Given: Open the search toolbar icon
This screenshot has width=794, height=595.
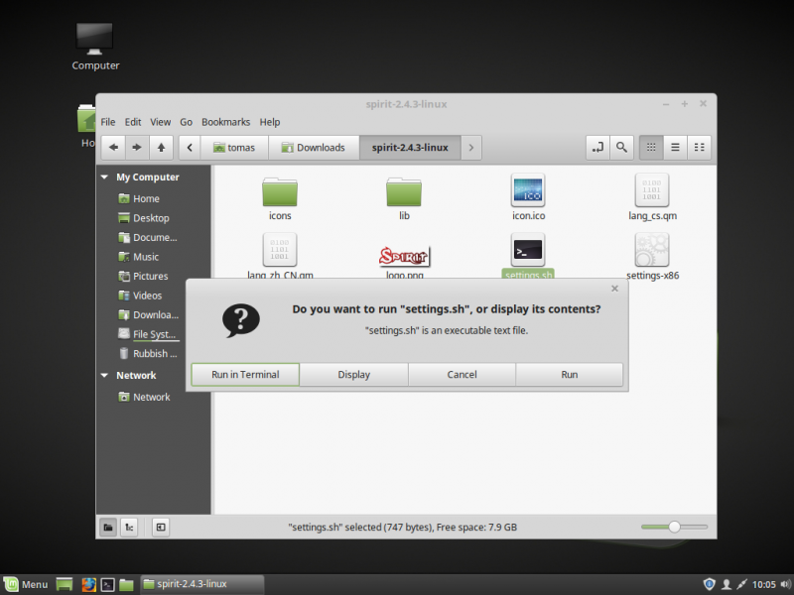Looking at the screenshot, I should [620, 147].
